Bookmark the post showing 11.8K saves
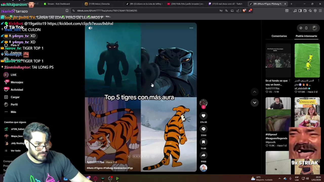 (204, 142)
